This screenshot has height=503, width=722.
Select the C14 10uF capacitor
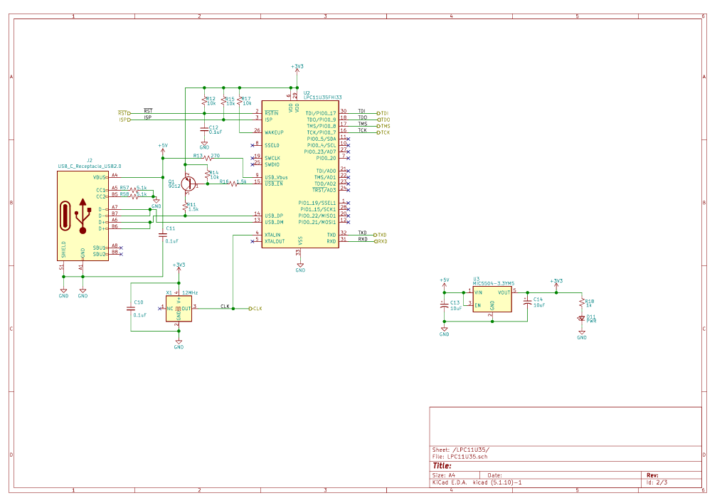click(527, 302)
